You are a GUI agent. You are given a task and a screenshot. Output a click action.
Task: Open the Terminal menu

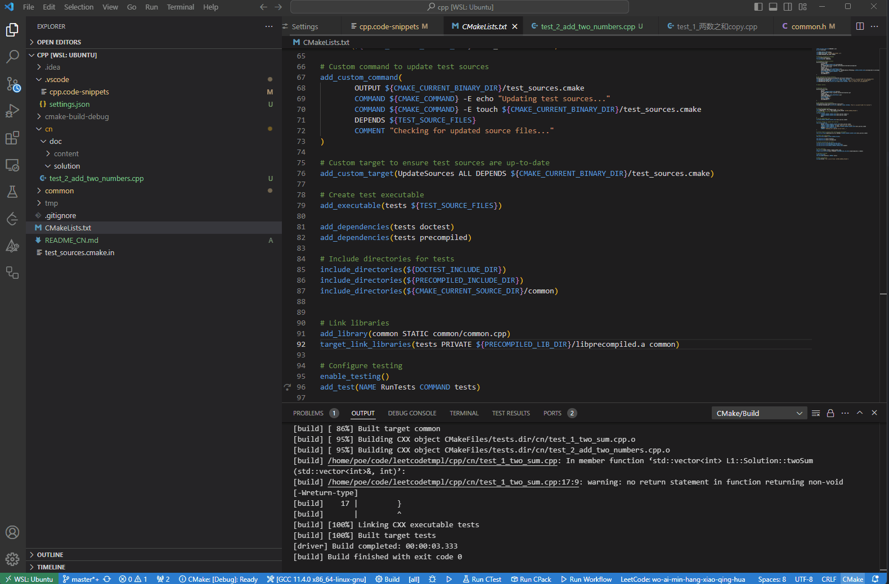(180, 7)
